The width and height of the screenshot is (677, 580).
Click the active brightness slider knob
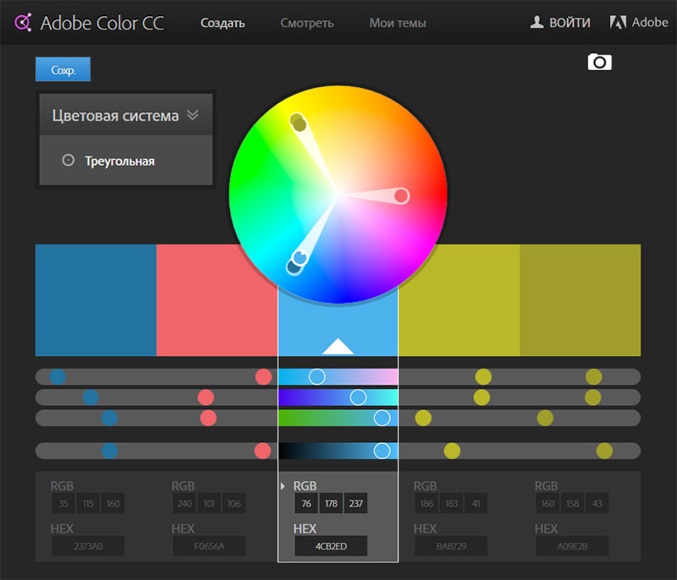pos(383,451)
